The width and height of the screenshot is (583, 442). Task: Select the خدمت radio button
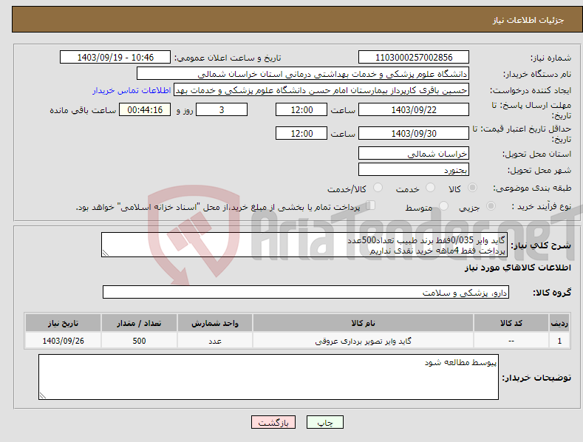(430, 188)
